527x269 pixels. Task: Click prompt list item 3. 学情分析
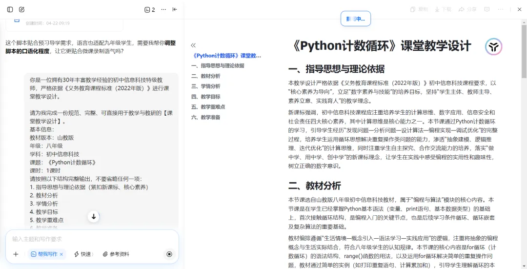[x=44, y=204]
